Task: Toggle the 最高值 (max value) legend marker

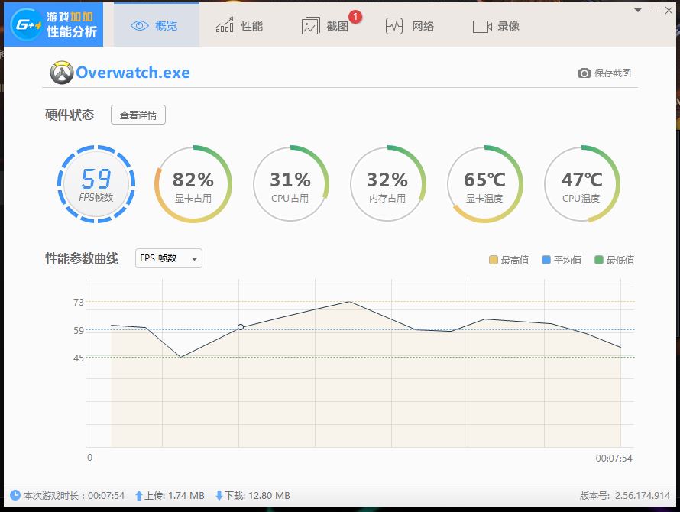Action: click(492, 260)
